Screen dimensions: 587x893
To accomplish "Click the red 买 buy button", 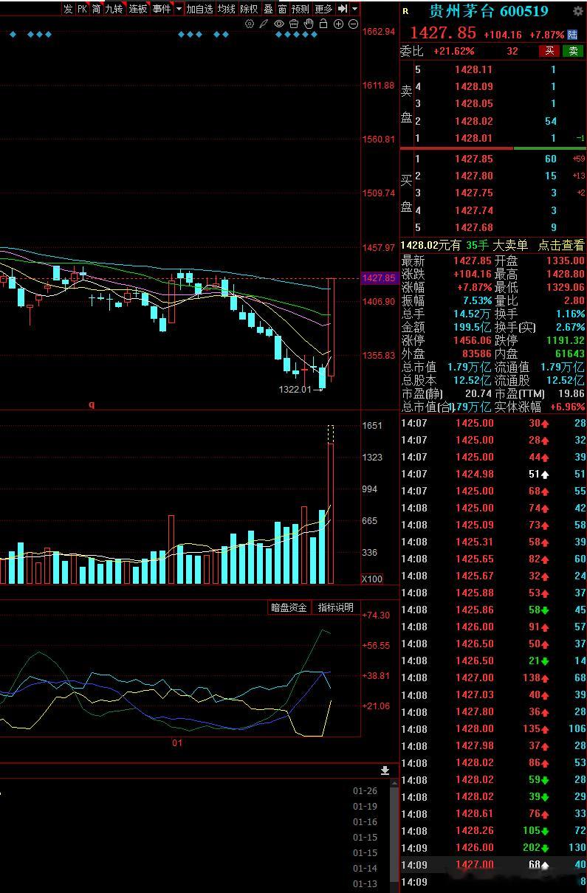I will click(x=549, y=51).
